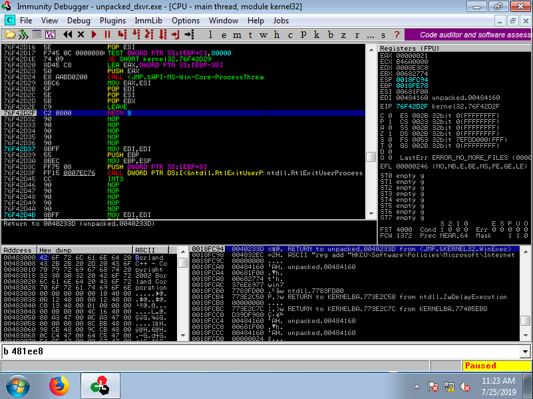Open Hardware breakpoints with 'z' button

coord(343,35)
